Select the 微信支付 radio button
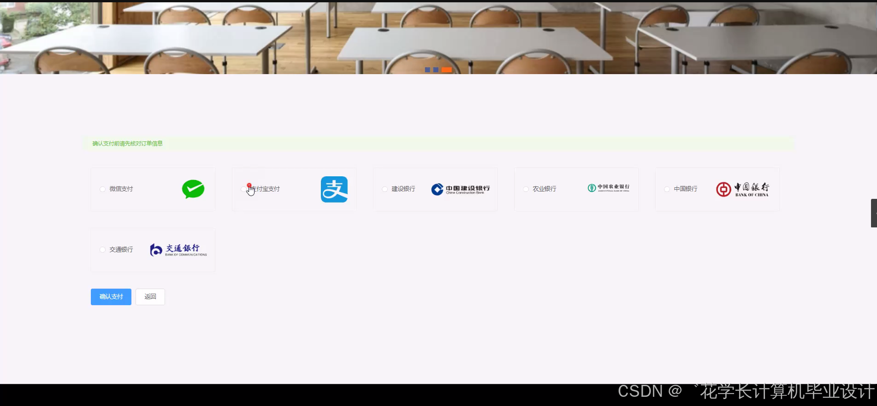 103,189
